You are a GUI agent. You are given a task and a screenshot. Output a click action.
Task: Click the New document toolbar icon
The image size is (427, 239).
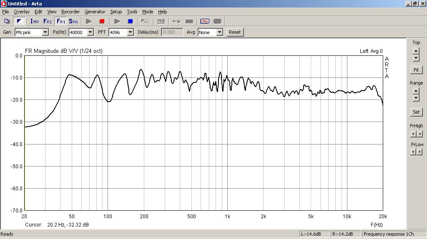pos(7,21)
